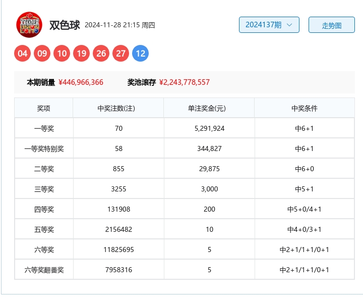Click doubled sixth prize count 7958316

point(119,270)
